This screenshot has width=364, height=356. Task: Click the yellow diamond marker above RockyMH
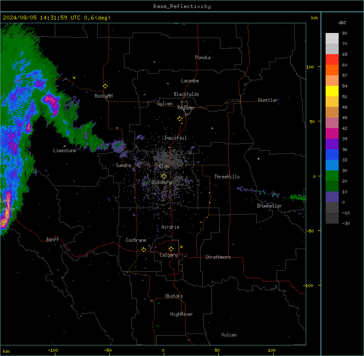point(106,86)
